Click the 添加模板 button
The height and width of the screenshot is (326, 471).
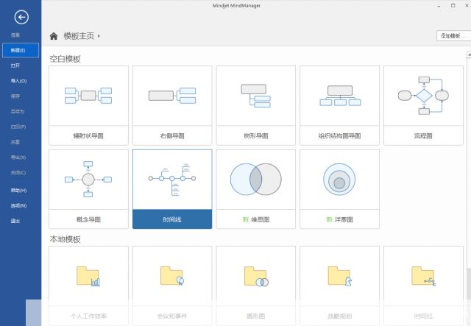tap(453, 36)
